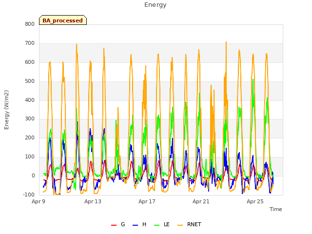Click the blue H legend swatch

pos(136,225)
